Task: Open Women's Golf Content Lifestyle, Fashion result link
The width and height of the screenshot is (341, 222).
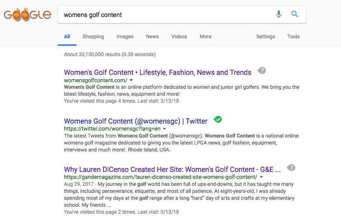Action: pyautogui.click(x=158, y=72)
